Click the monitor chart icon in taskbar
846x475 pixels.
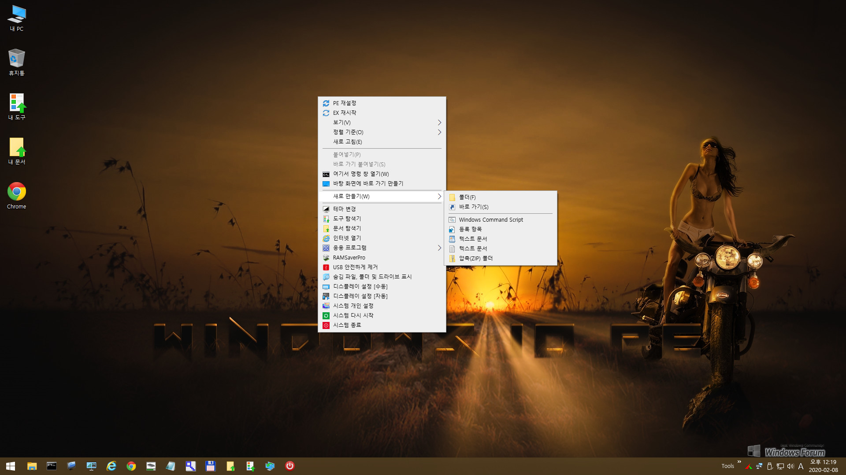pyautogui.click(x=92, y=466)
